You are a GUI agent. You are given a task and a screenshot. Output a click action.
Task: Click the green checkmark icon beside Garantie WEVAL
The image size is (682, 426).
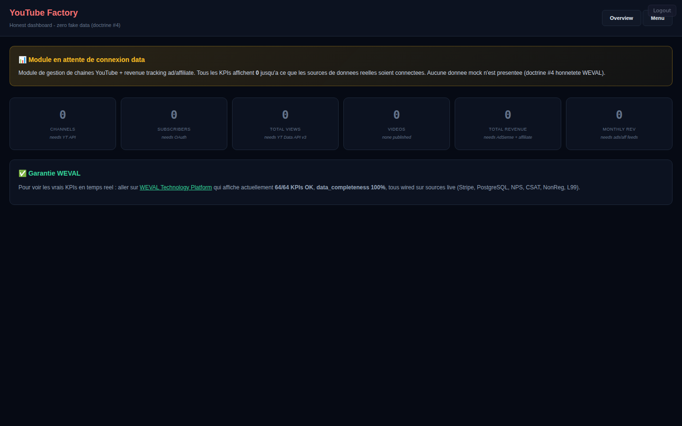coord(22,173)
